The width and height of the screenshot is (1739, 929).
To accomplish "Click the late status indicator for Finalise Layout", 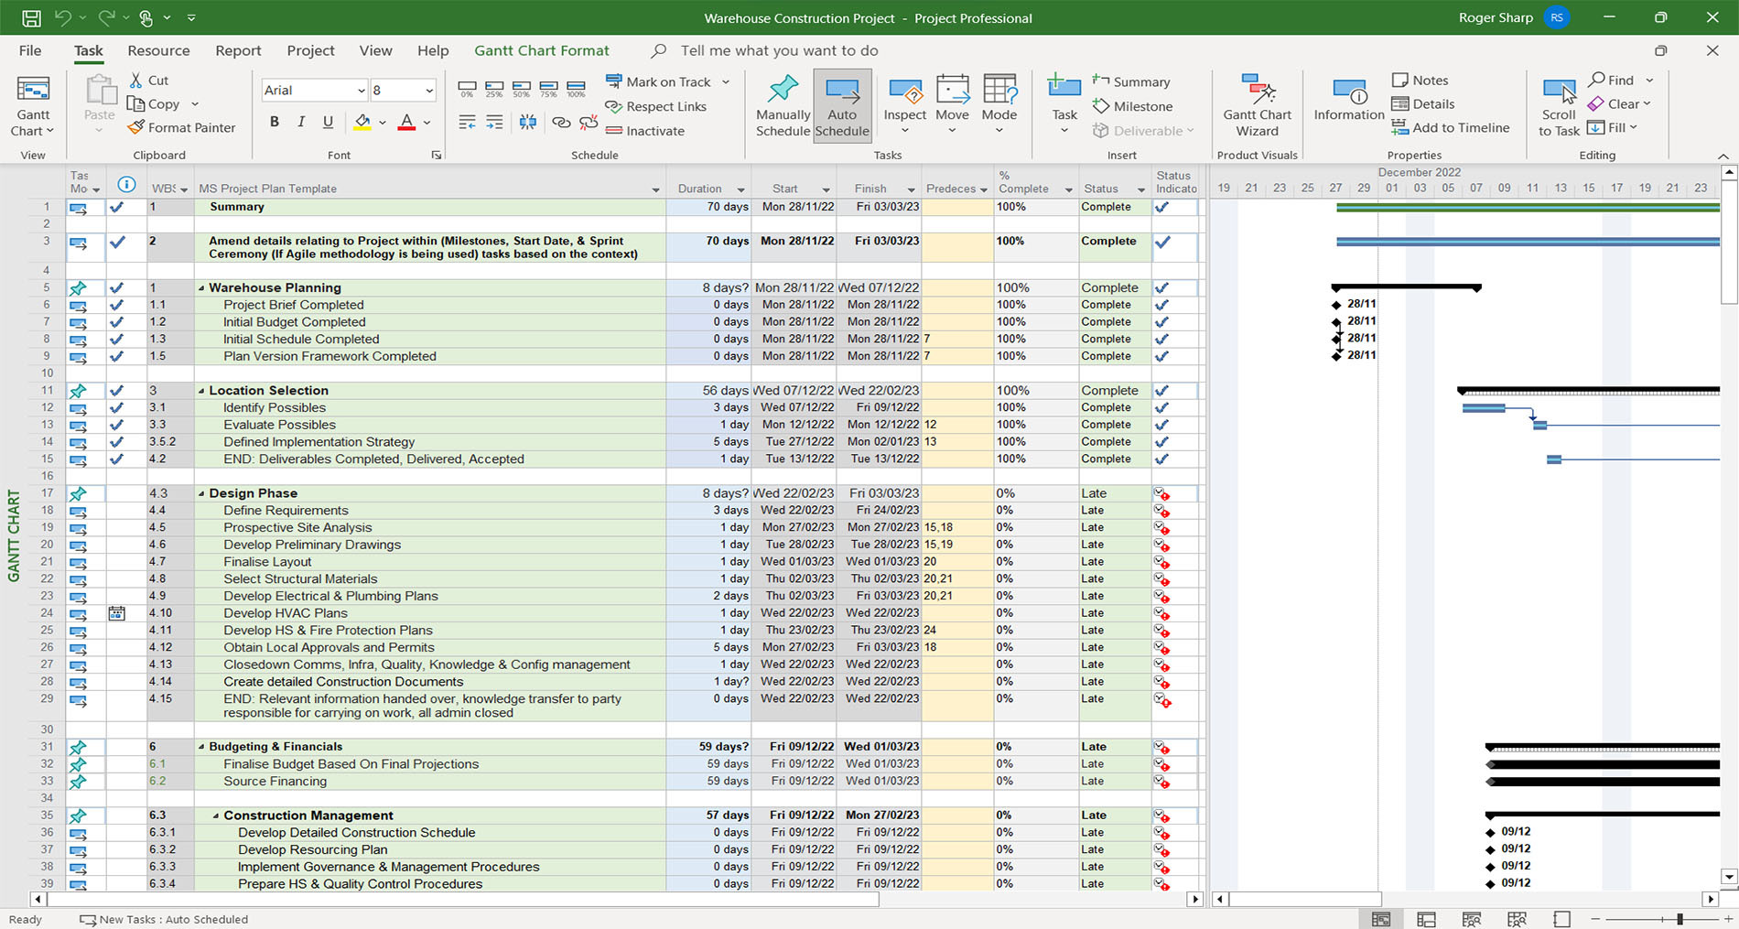I will 1162,562.
